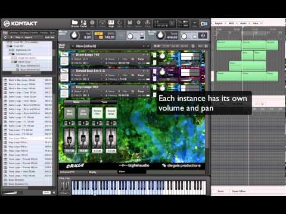Viewport: 286px width, 214px height.
Task: Open the New (default) multi name dropdown
Action: coord(108,46)
